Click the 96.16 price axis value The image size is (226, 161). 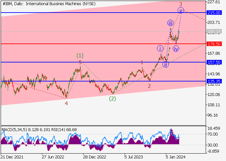click(213, 115)
